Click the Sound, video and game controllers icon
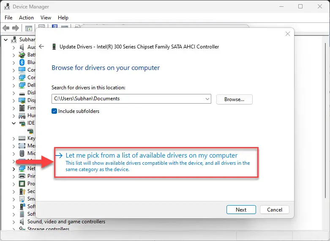 tap(22, 222)
